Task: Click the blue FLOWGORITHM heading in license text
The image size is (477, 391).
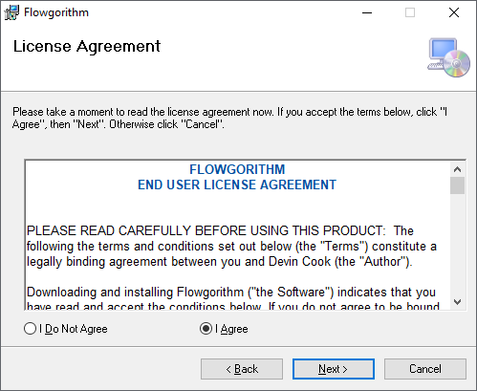Action: (x=237, y=169)
